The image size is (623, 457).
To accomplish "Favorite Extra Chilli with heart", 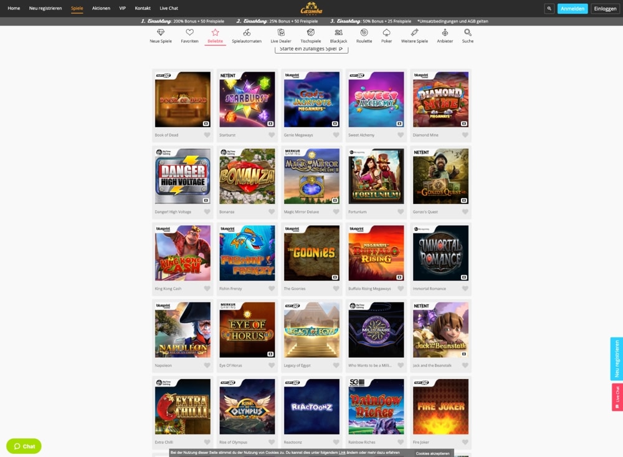I will 207,442.
